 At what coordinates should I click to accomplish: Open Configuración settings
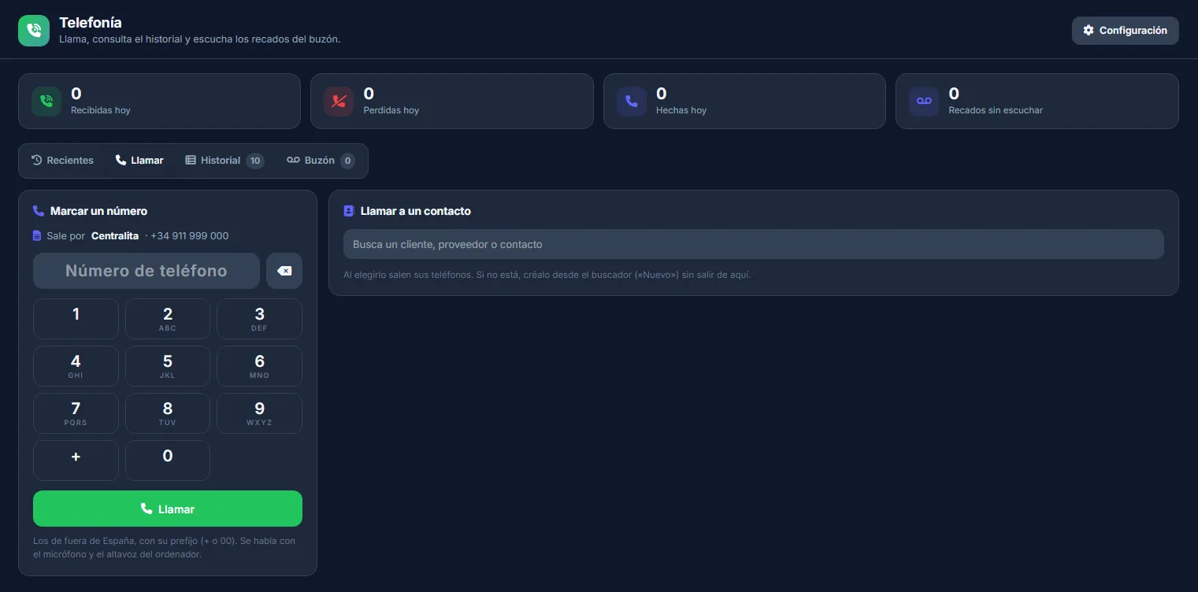pyautogui.click(x=1125, y=31)
